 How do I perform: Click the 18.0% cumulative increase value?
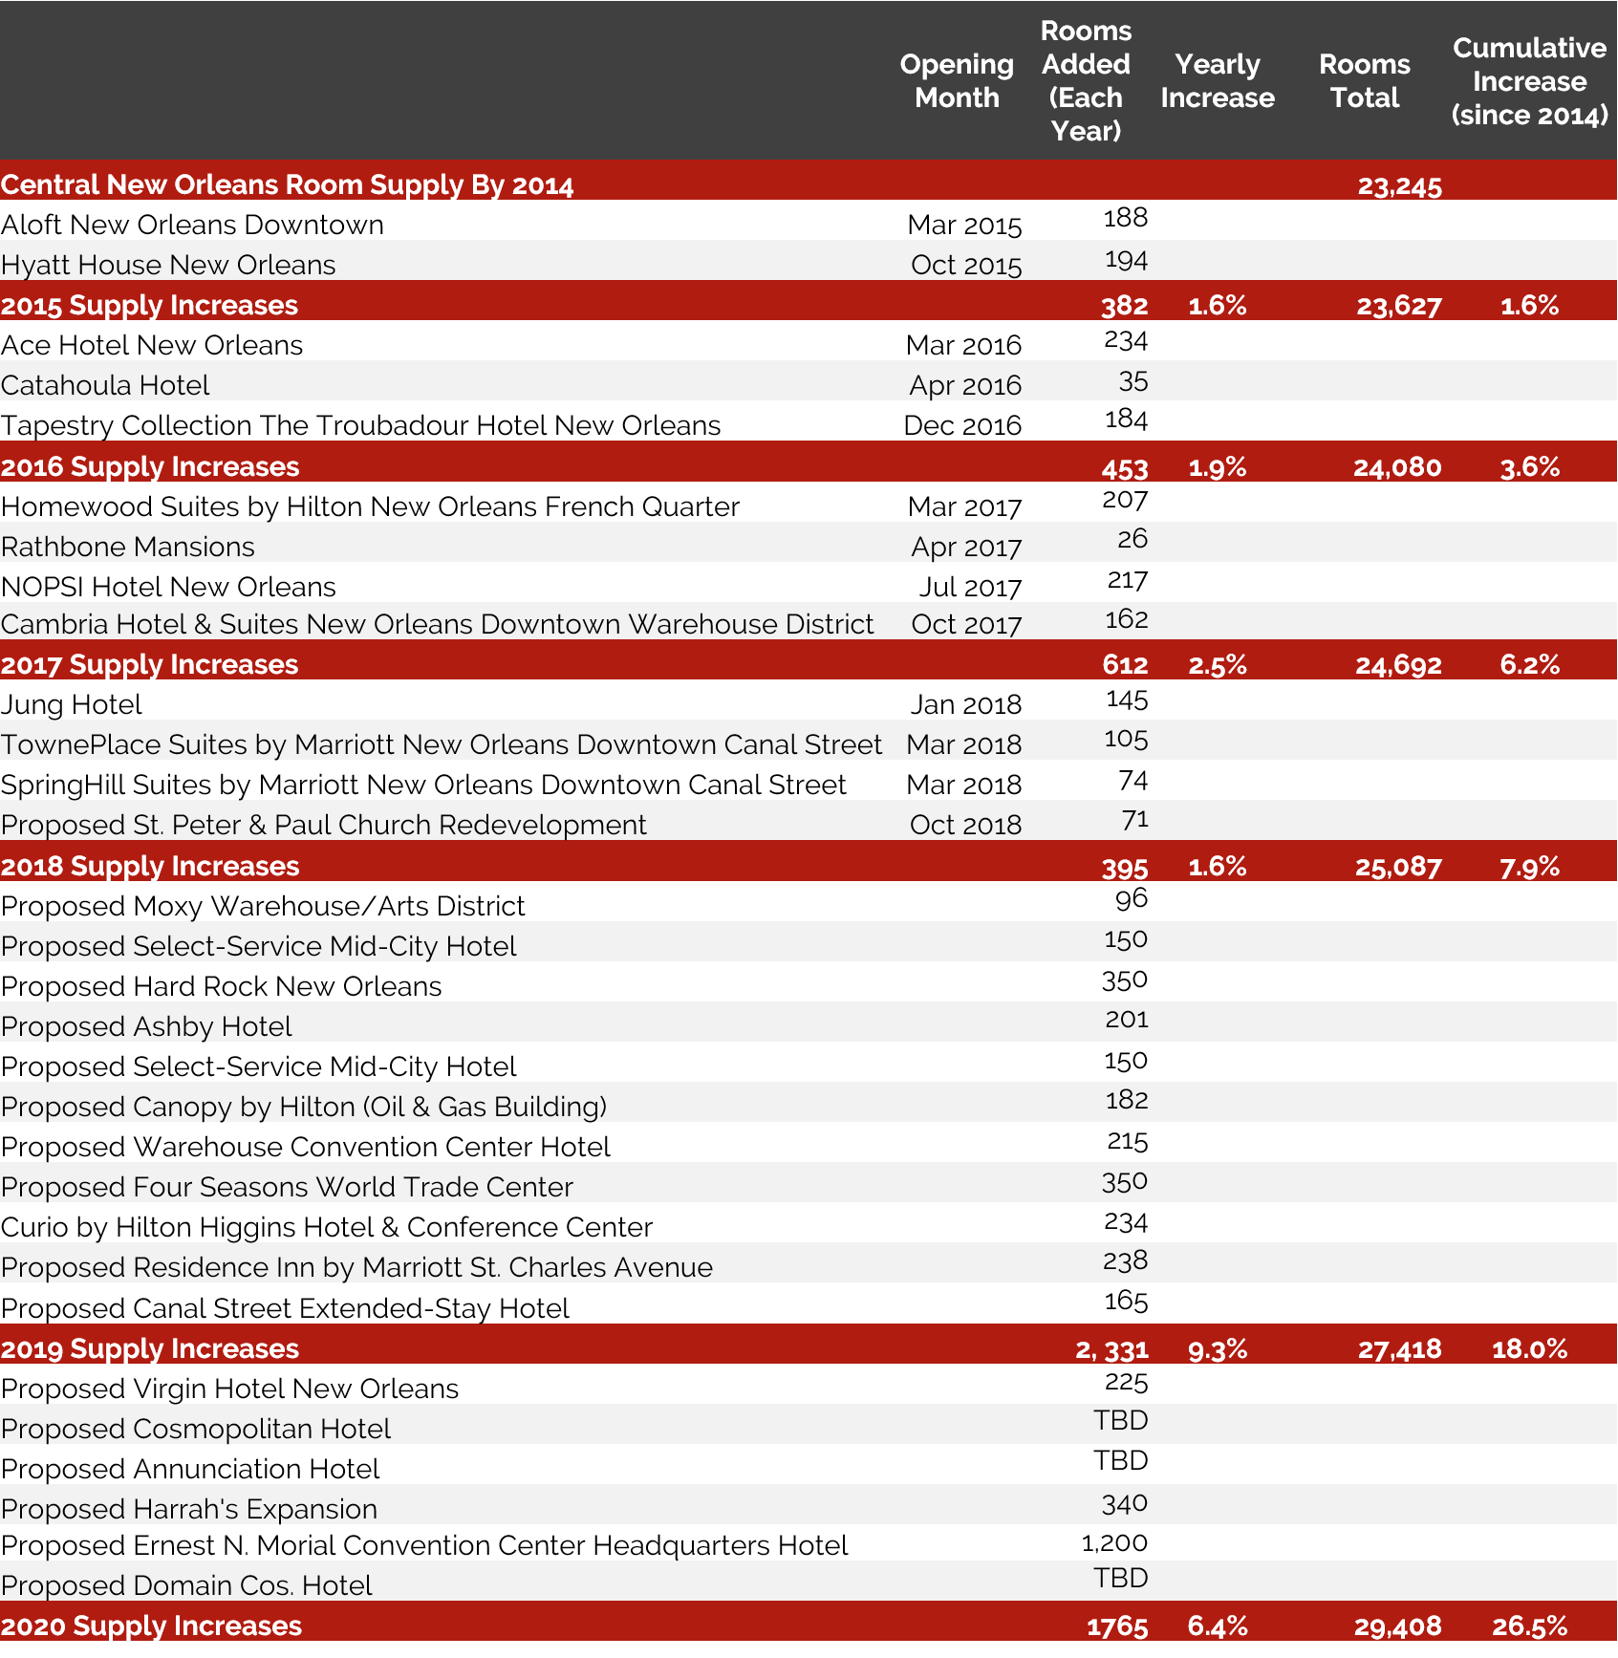click(1529, 1349)
